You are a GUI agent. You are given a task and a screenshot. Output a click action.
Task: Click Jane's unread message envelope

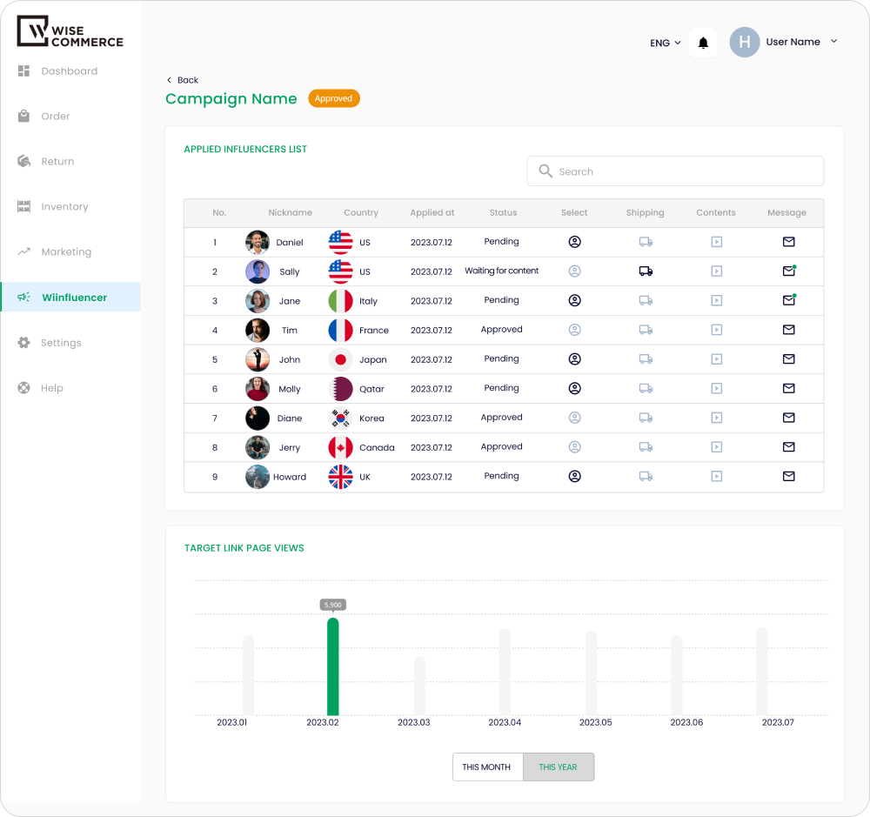coord(788,300)
